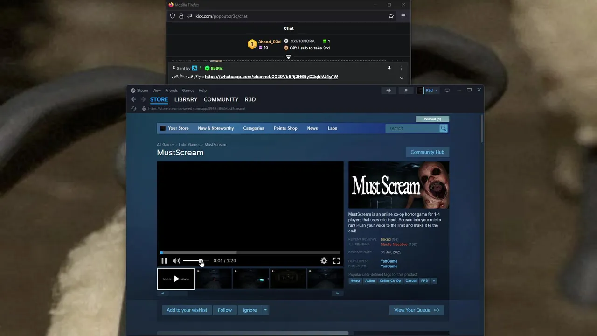Viewport: 597px width, 336px height.
Task: Open the Wishlist (1) button
Action: 432,119
